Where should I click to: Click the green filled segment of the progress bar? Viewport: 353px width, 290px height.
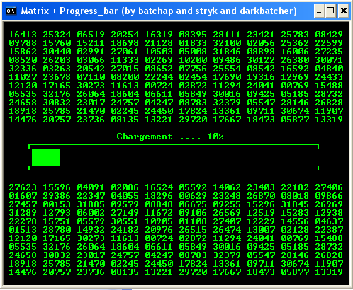[46, 158]
